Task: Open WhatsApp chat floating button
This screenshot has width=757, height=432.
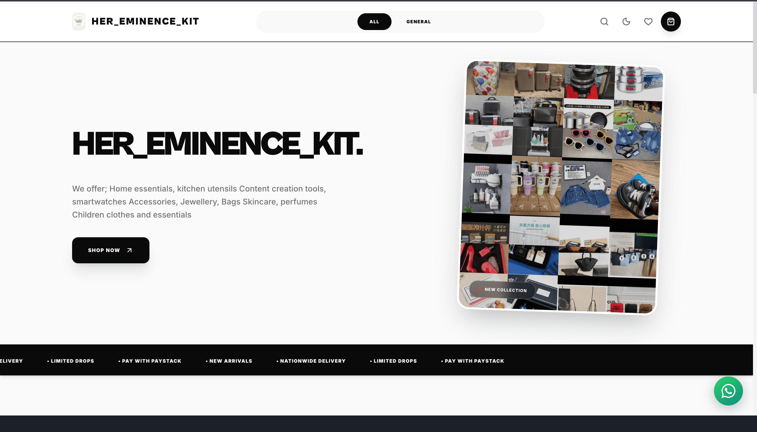Action: 728,391
